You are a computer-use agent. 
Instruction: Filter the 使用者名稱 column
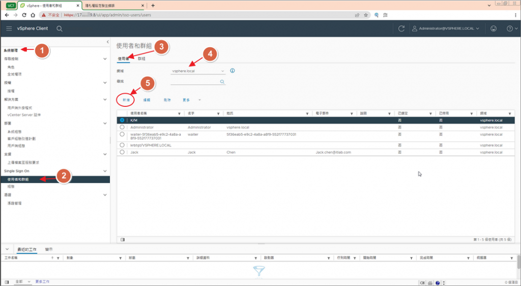[180, 113]
